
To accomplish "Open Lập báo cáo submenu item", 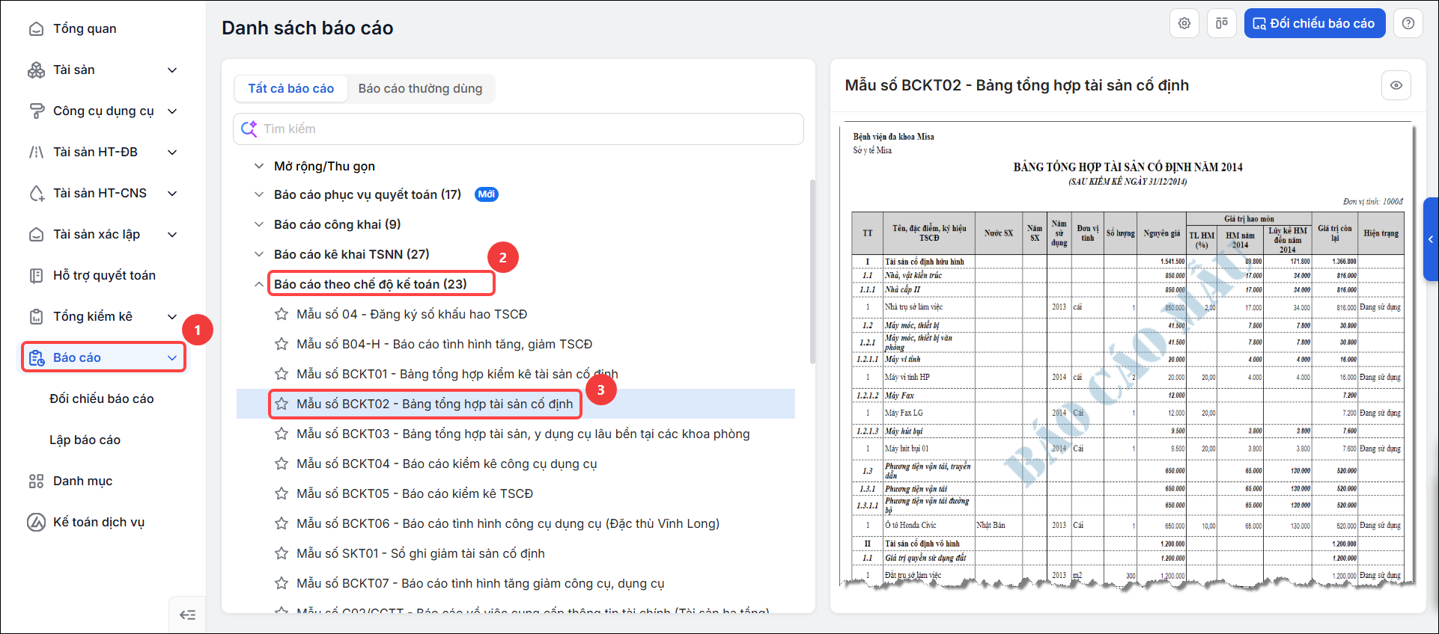I will (85, 440).
